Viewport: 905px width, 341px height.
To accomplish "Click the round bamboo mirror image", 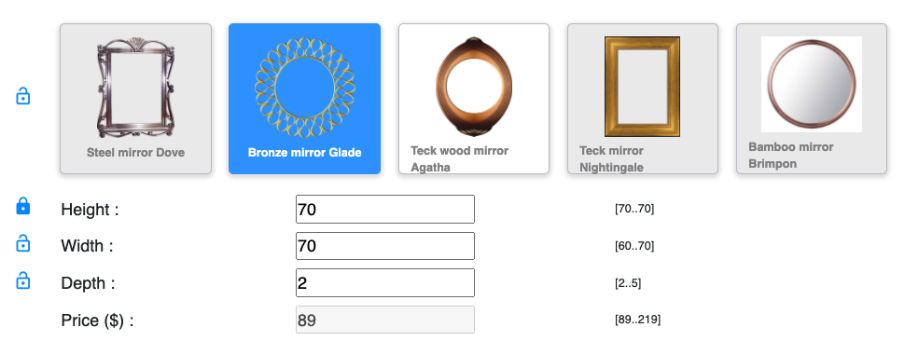I will (x=812, y=84).
